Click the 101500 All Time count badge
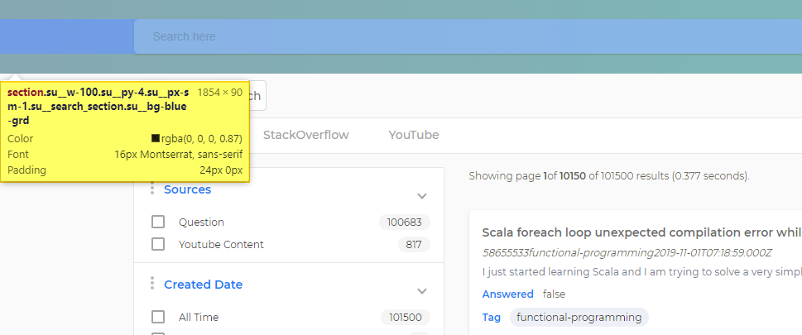 click(x=405, y=317)
